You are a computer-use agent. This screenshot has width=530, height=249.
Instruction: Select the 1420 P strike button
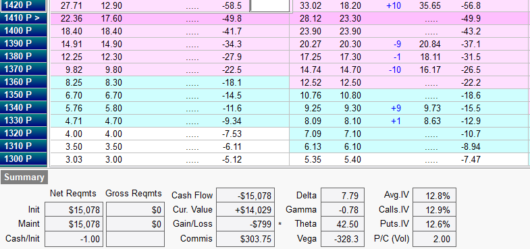coord(24,6)
